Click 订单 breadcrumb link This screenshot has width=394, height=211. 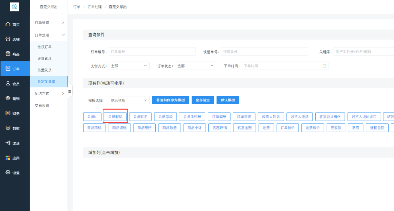point(77,7)
